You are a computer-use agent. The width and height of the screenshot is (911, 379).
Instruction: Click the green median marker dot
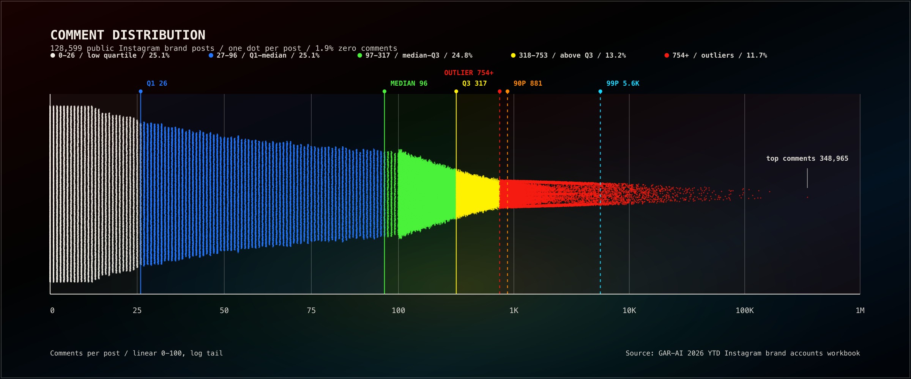coord(385,91)
